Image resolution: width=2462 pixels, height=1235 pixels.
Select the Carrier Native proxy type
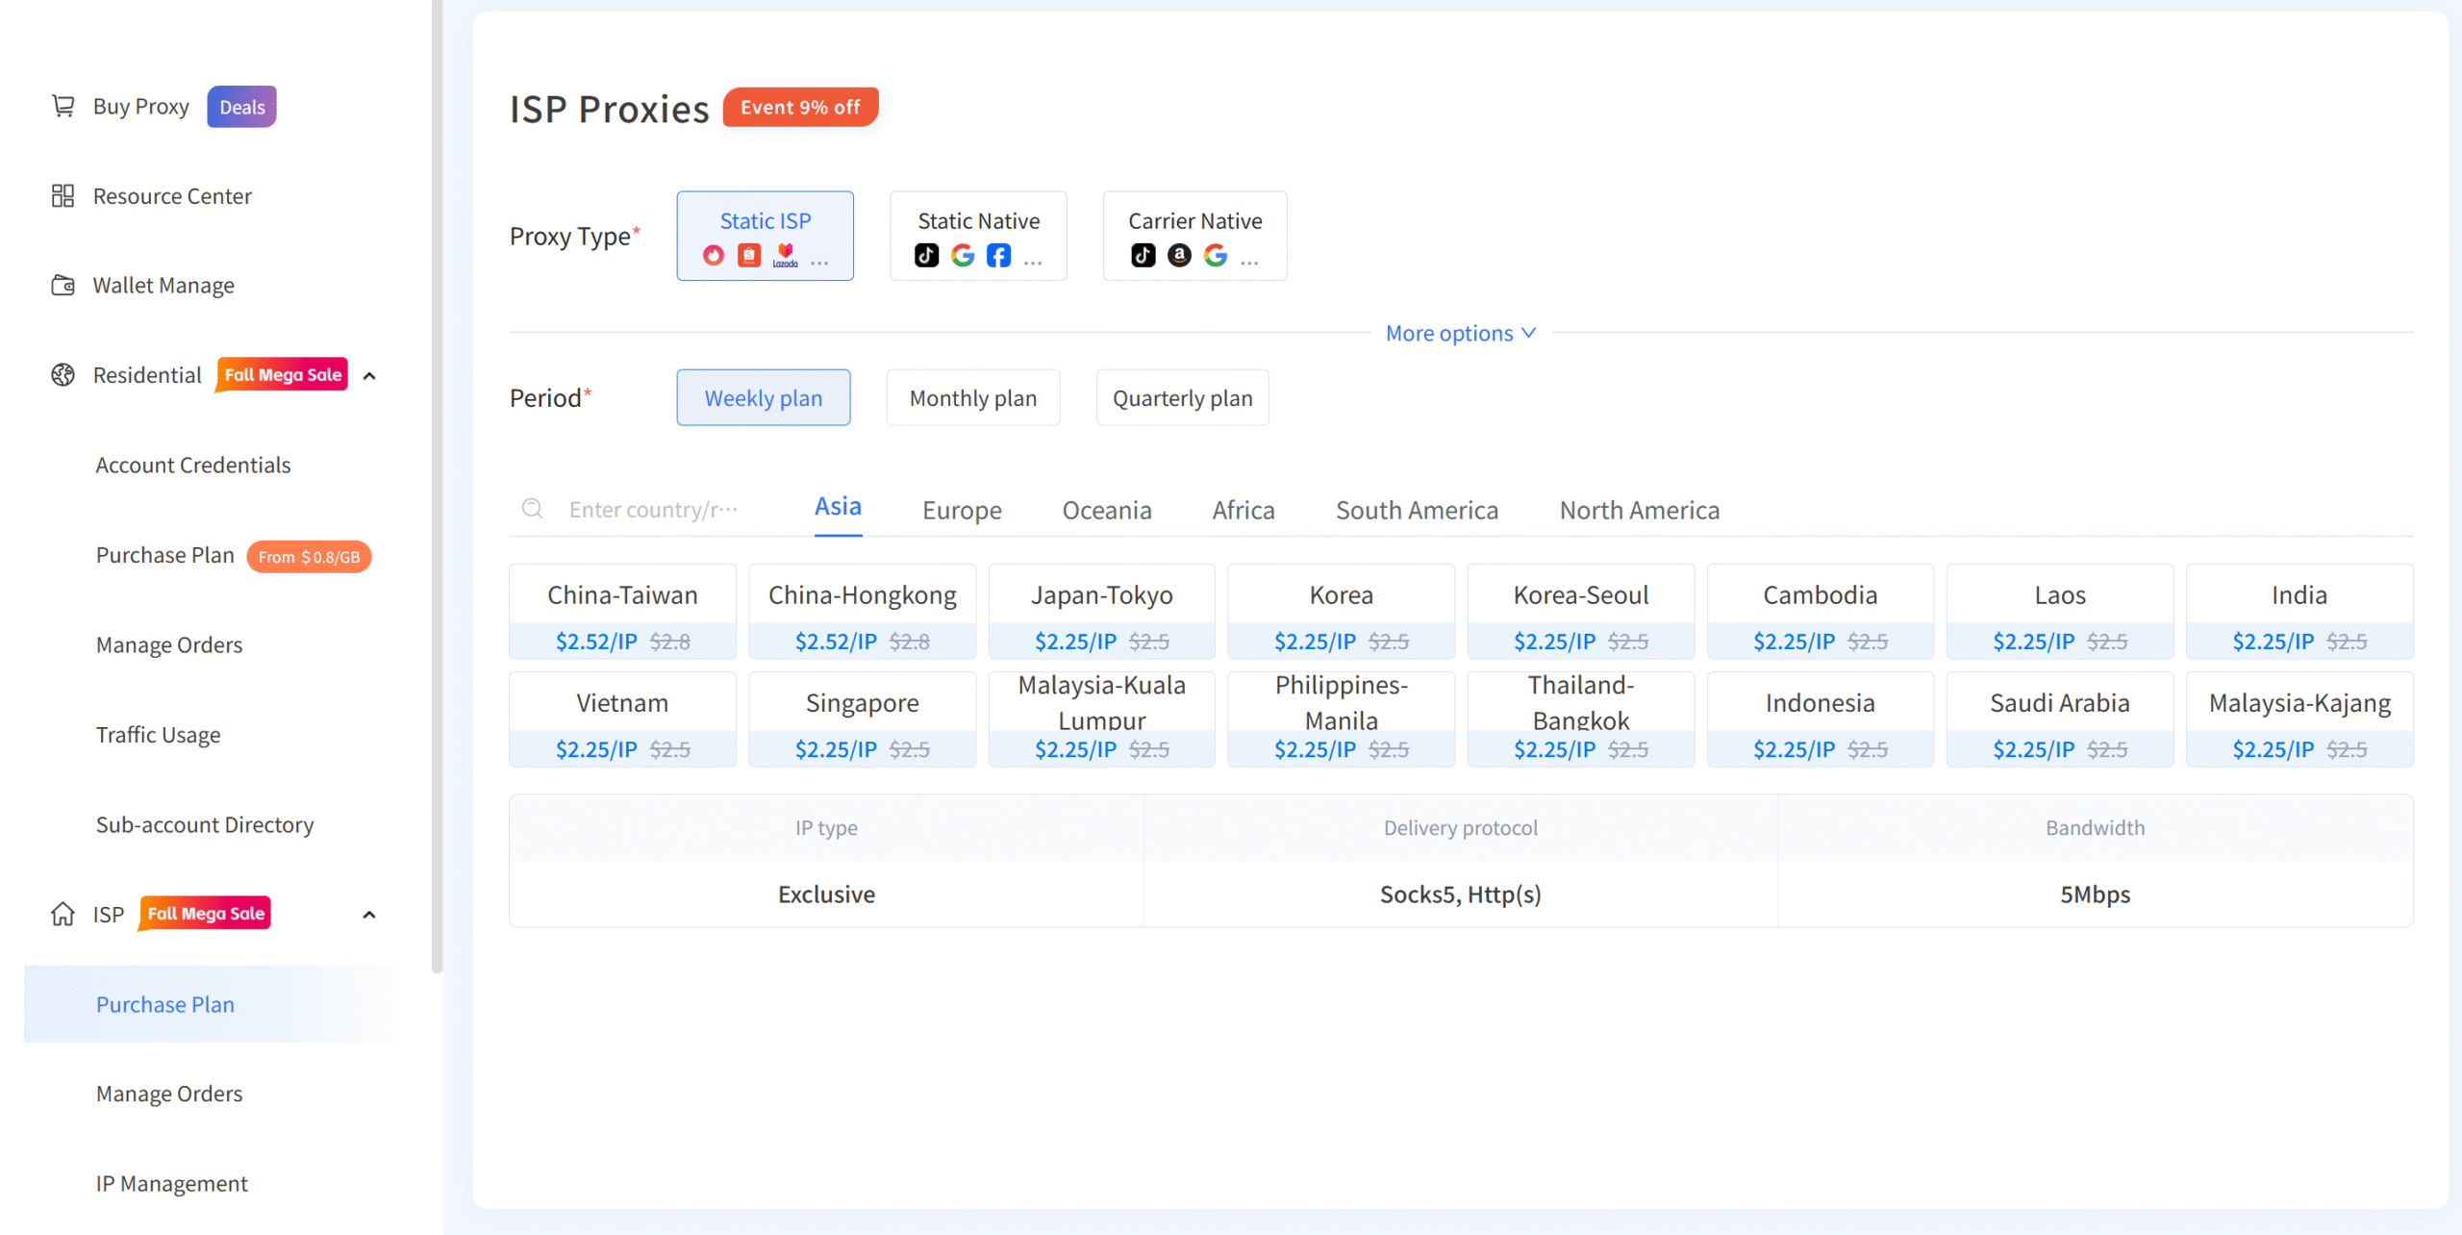click(x=1195, y=236)
